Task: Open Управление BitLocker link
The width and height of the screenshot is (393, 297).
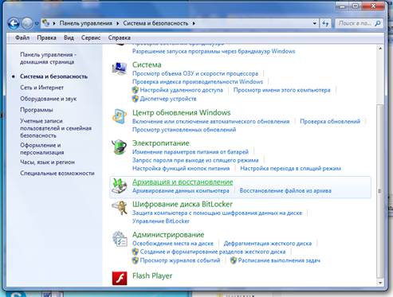Action: (161, 221)
